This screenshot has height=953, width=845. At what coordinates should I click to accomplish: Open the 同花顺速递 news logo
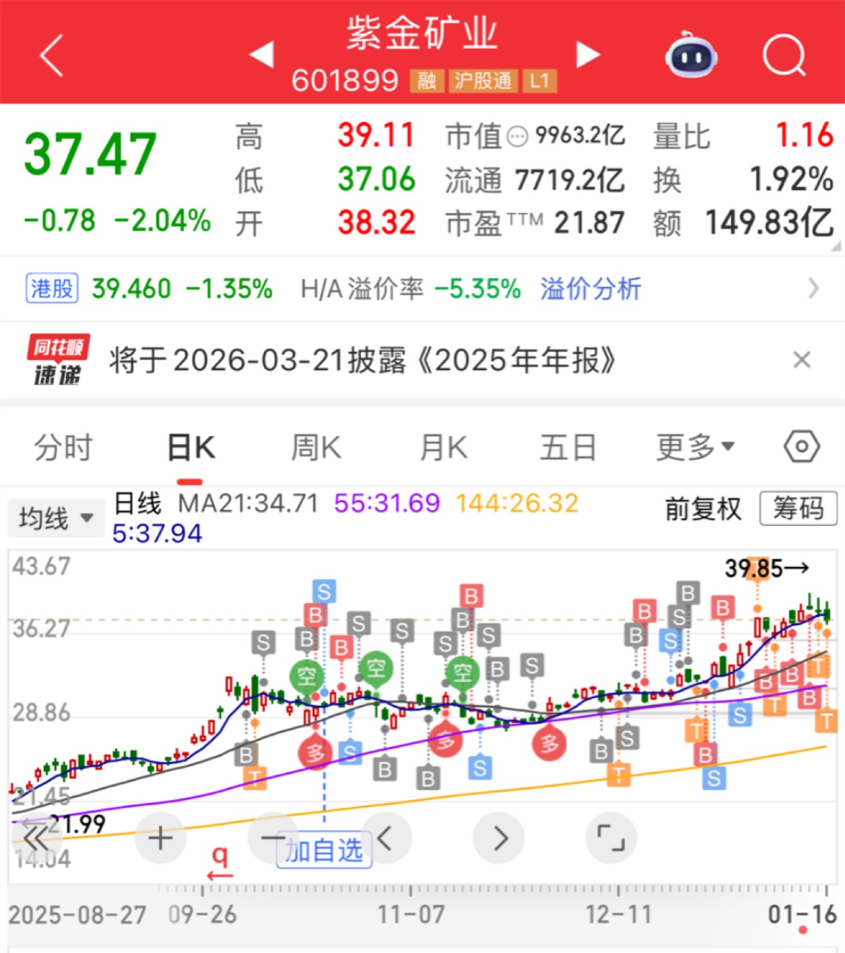click(58, 360)
